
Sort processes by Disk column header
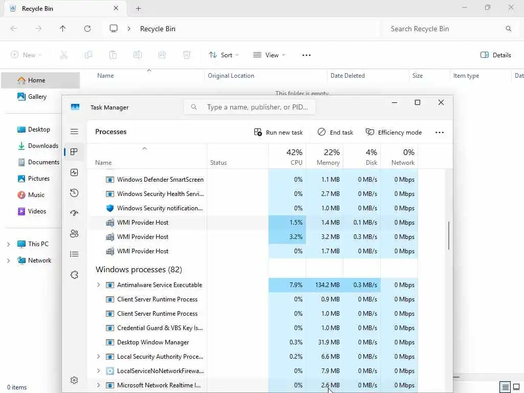(362, 157)
